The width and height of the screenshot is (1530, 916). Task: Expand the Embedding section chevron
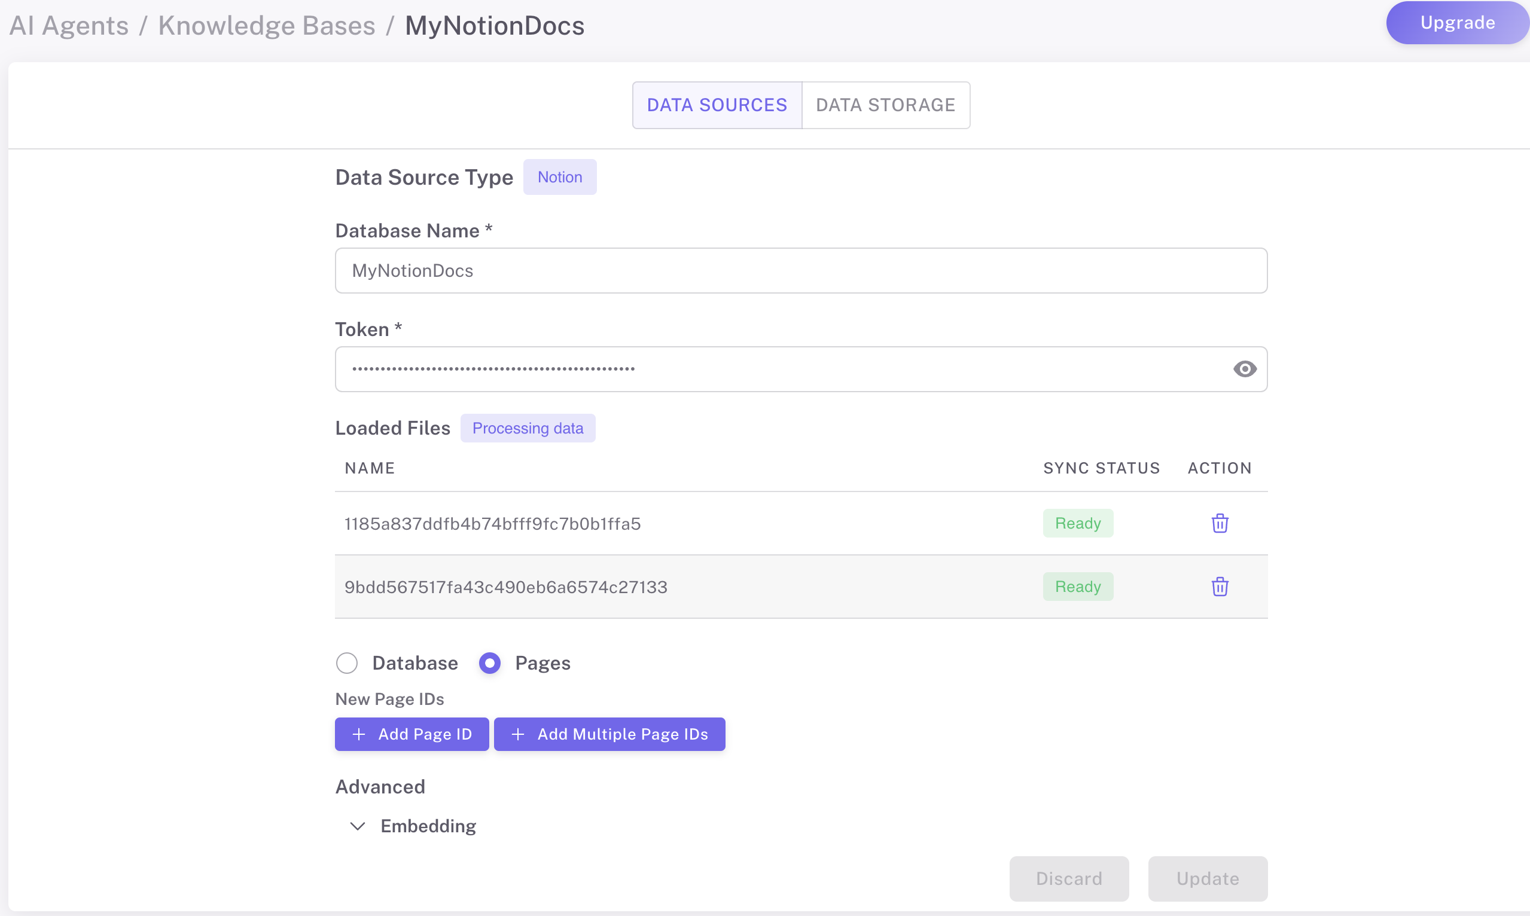(358, 826)
